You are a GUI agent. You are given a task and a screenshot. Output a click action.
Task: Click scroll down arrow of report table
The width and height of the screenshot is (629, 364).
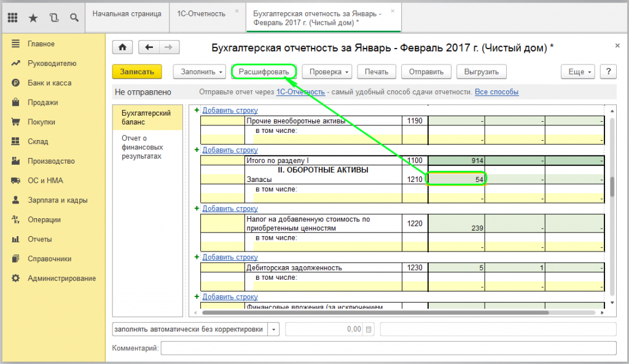(x=612, y=303)
